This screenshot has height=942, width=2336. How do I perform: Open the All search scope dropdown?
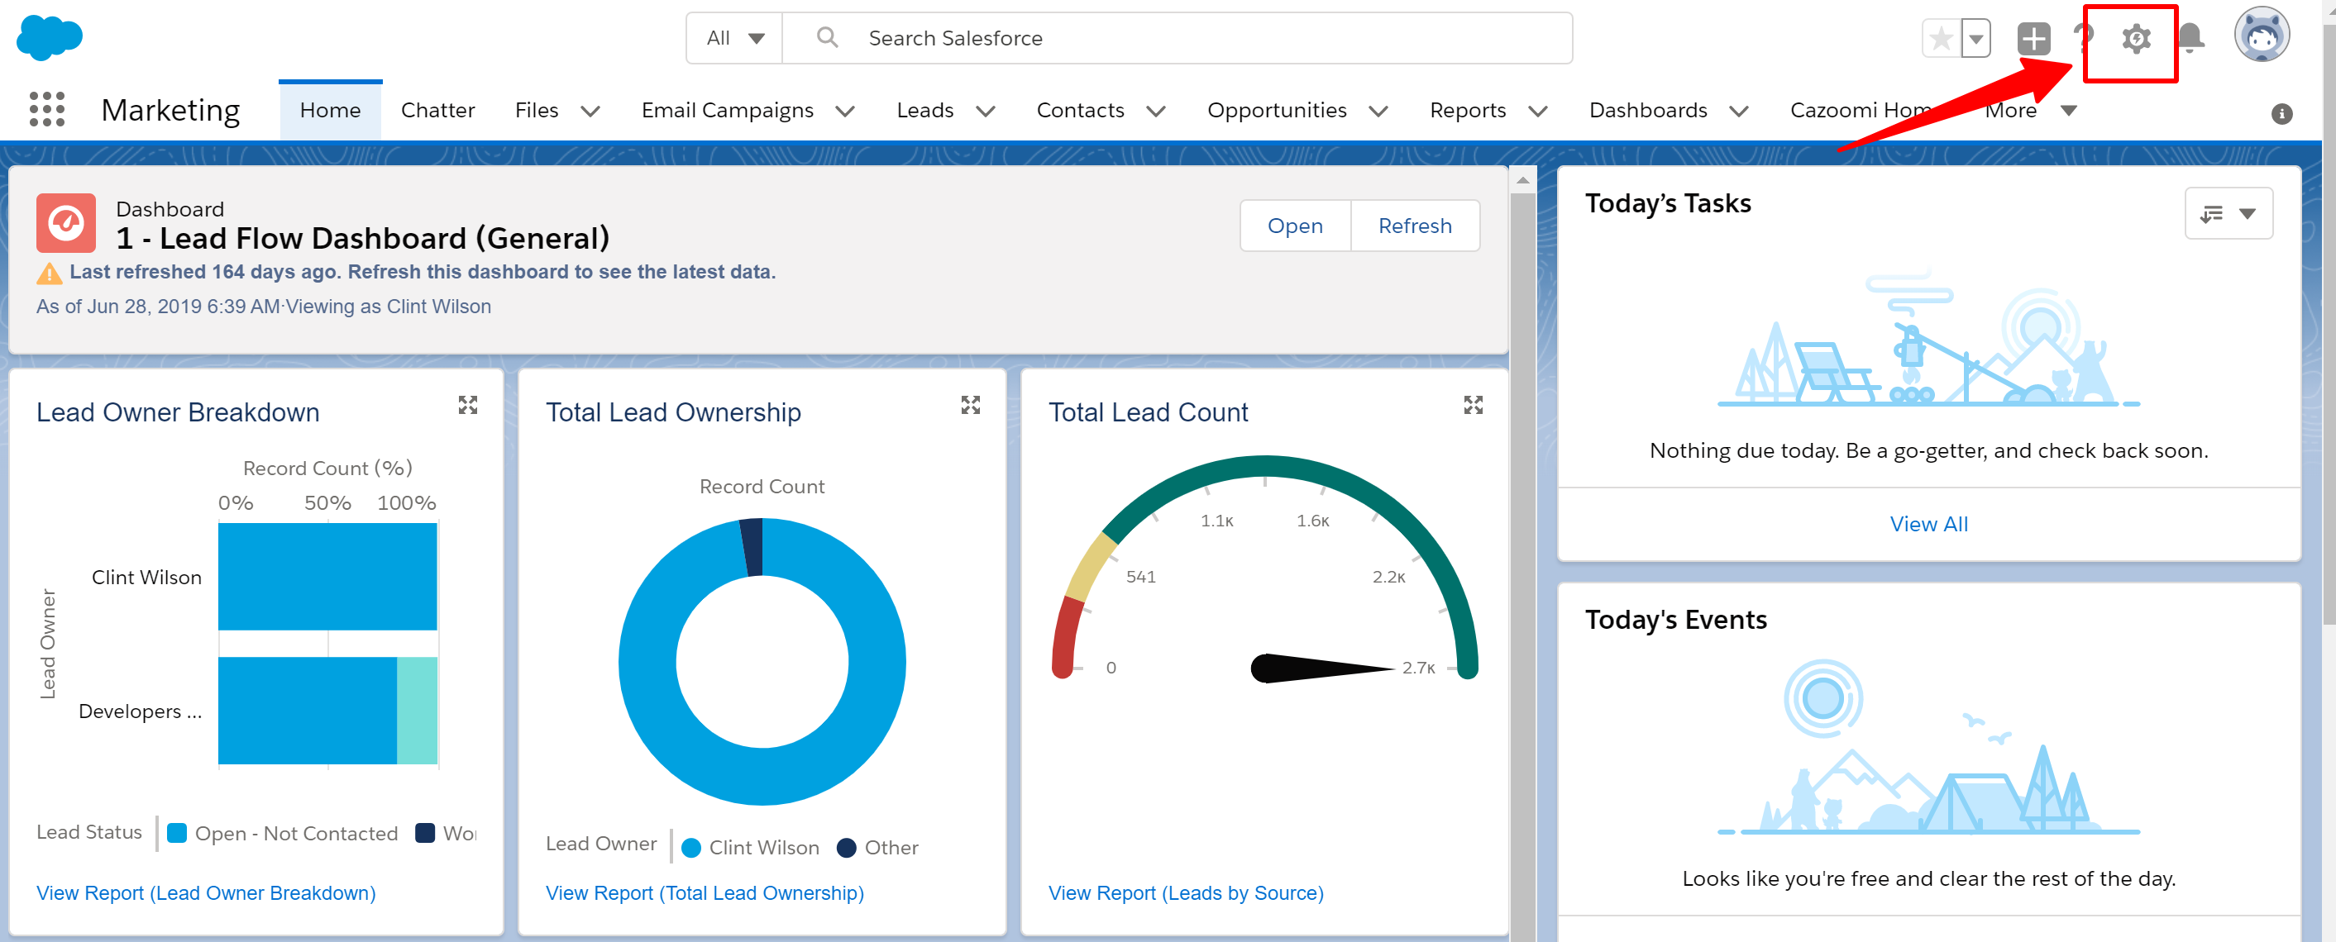[x=734, y=38]
